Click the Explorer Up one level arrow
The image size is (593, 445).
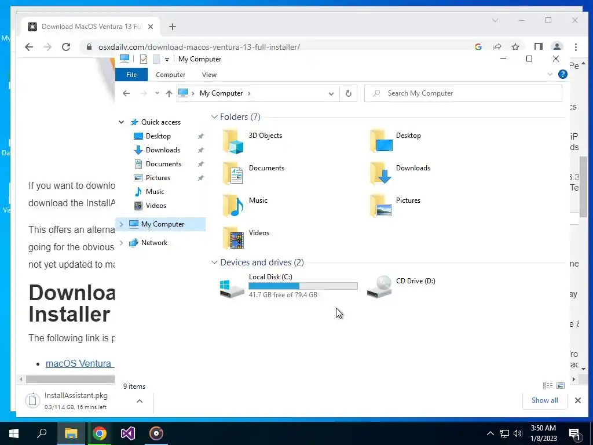(169, 93)
